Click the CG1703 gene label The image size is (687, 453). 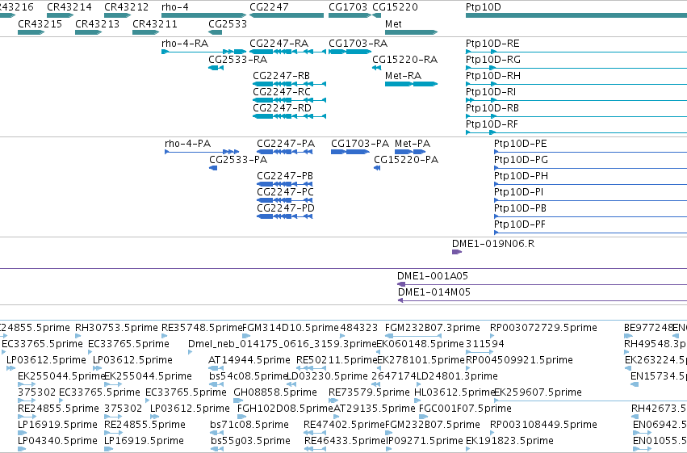click(x=348, y=7)
